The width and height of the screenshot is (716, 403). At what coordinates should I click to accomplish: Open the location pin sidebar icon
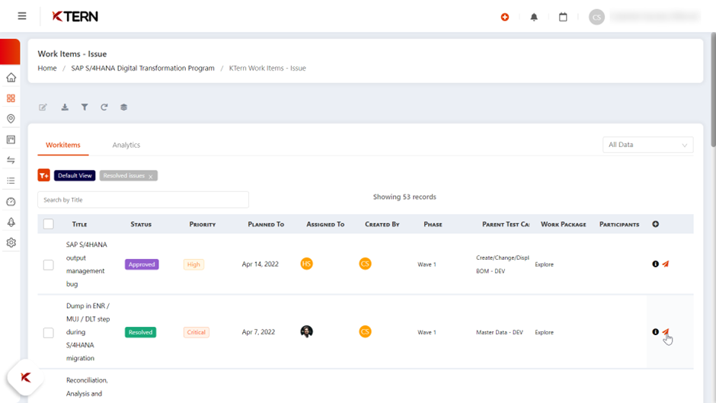tap(11, 119)
